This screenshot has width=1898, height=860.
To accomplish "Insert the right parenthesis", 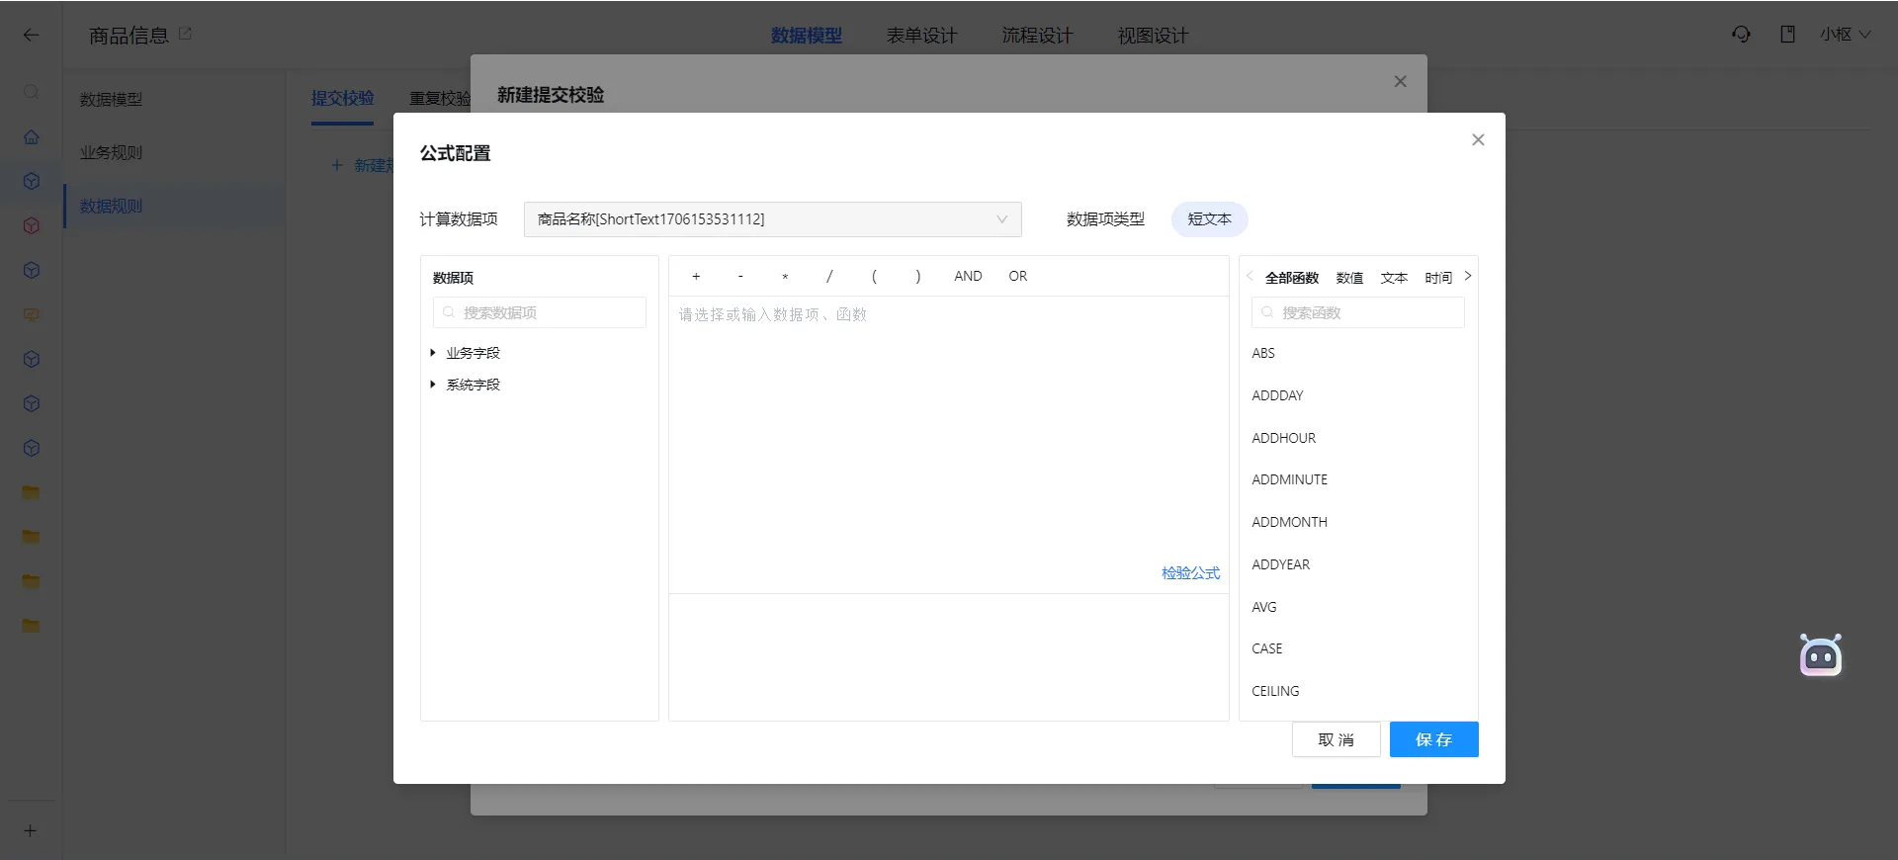I will tap(918, 276).
